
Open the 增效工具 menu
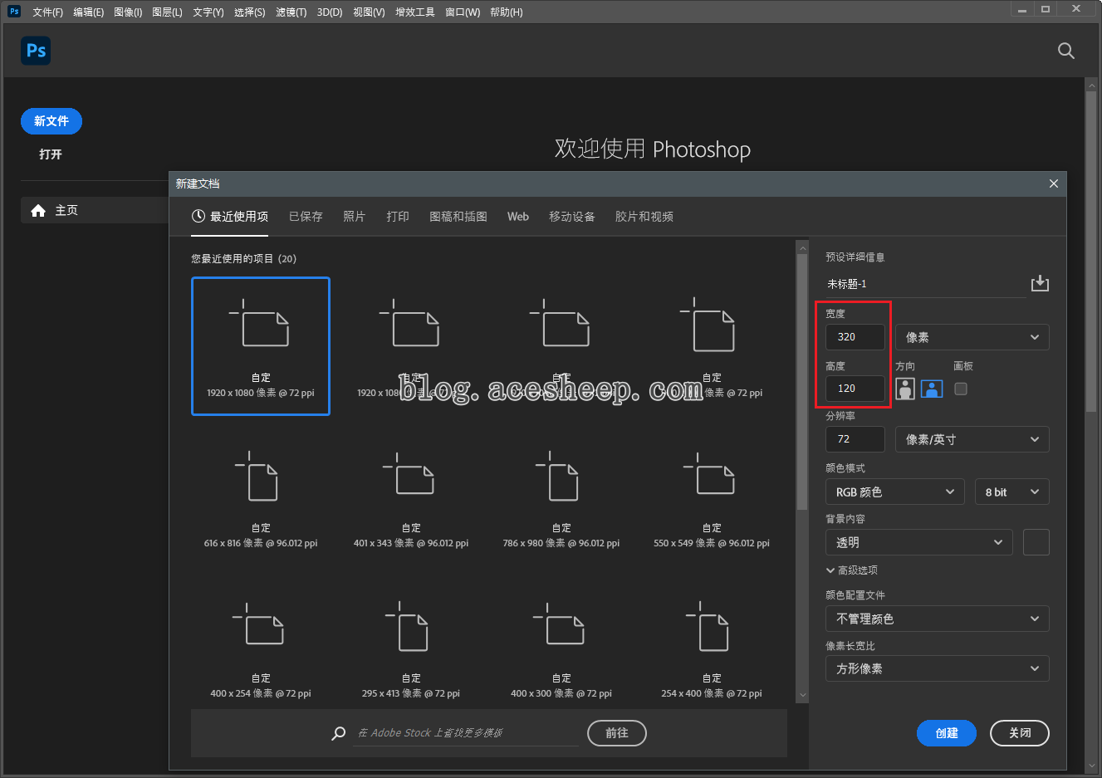415,12
